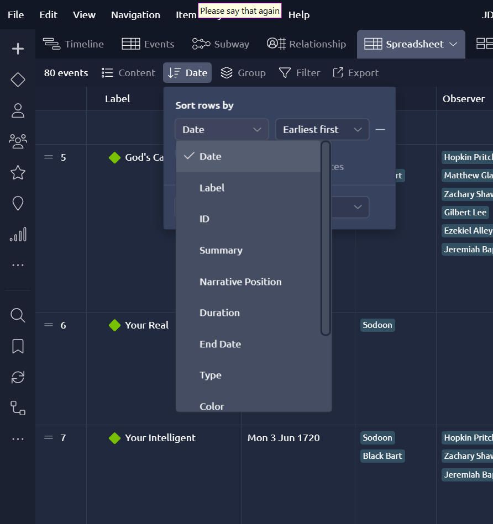Click the bookmark icon in sidebar
The width and height of the screenshot is (493, 524).
(18, 346)
